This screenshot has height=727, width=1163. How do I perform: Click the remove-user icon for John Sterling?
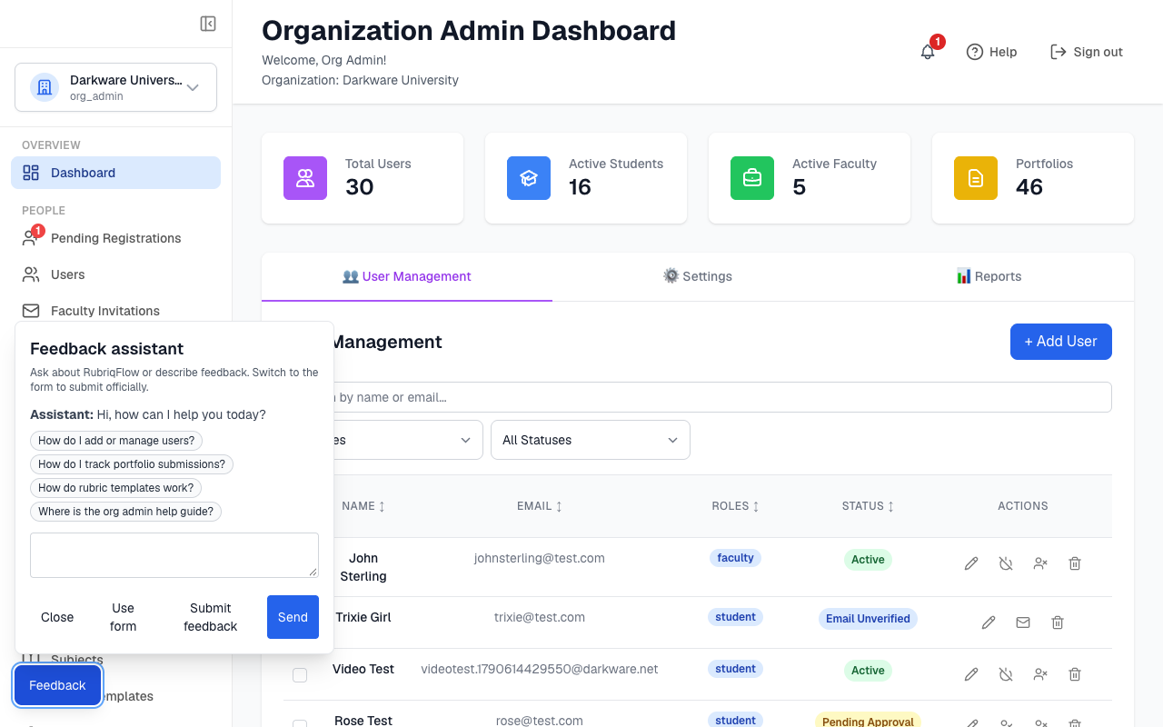click(1040, 563)
